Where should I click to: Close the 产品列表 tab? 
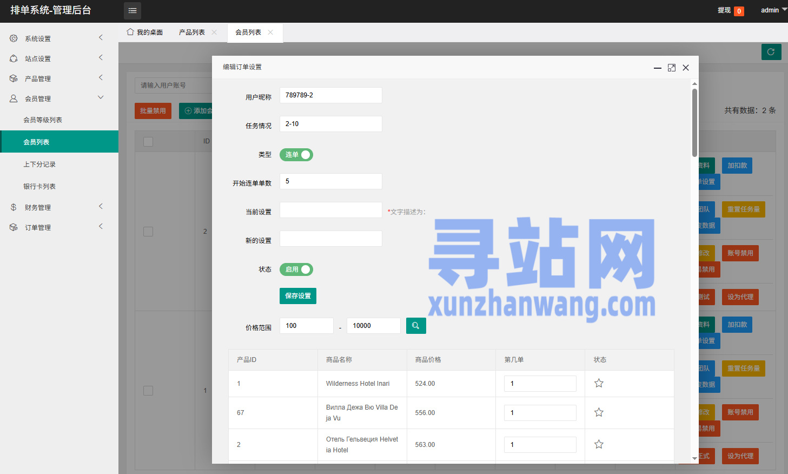pos(214,32)
